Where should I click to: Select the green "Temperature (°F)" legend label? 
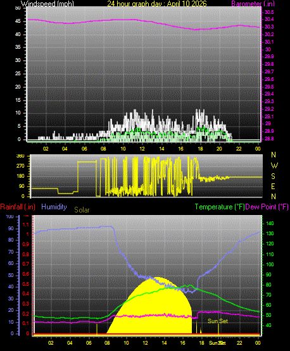tap(220, 207)
